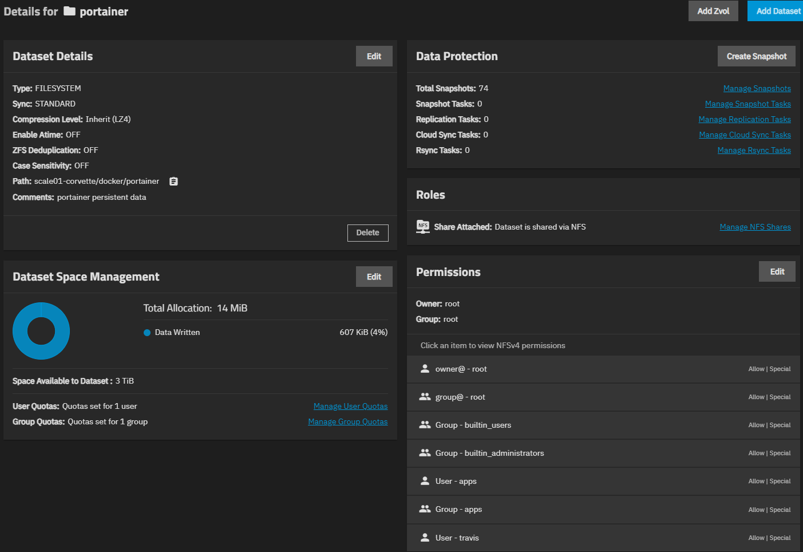Click the blue Data Written legend dot
Viewport: 803px width, 552px height.
pos(147,333)
